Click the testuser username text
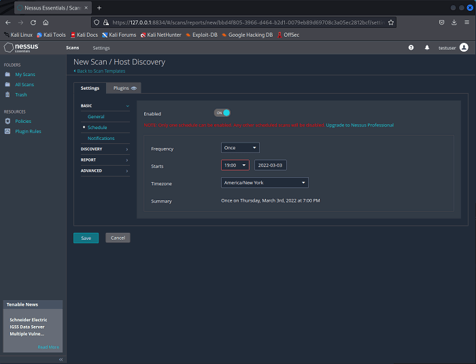This screenshot has width=476, height=364. pos(447,48)
